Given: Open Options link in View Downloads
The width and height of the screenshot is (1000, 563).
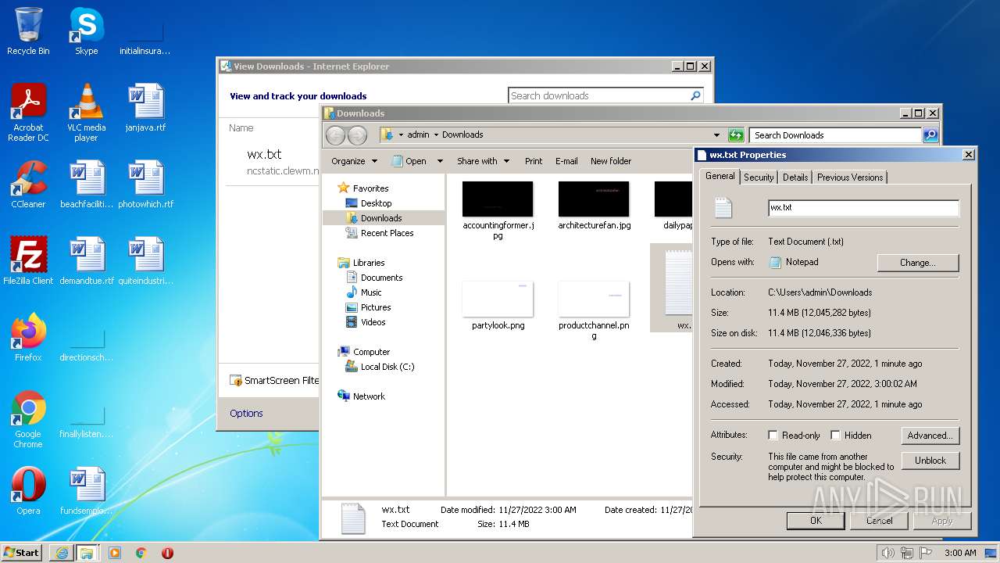Looking at the screenshot, I should [246, 414].
